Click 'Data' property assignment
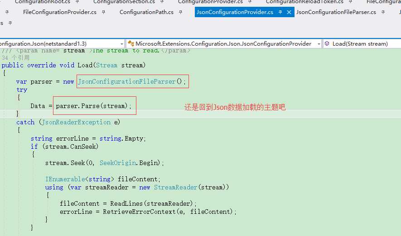401x236 pixels. [38, 106]
